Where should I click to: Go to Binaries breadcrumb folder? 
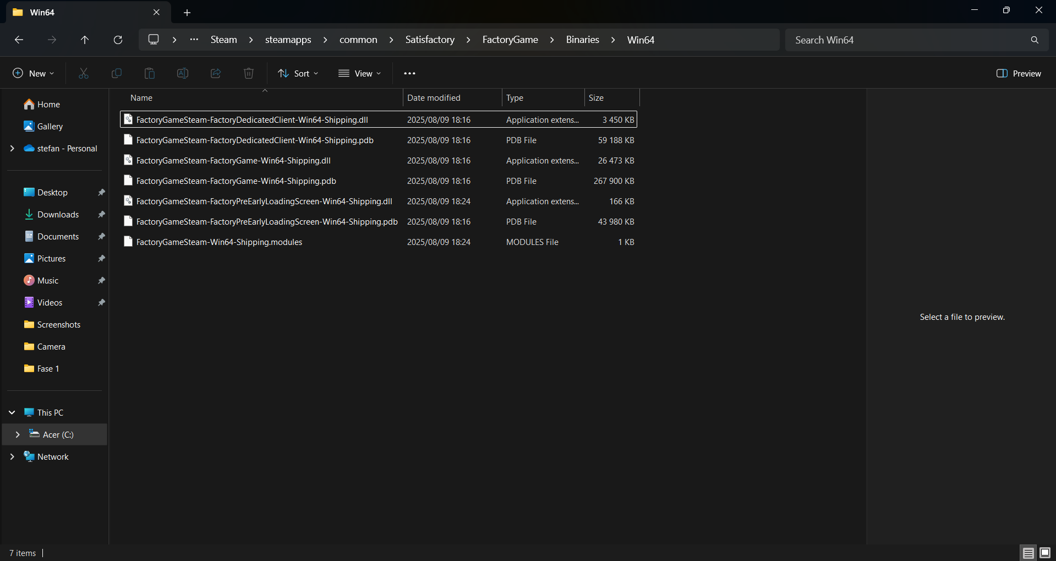tap(583, 40)
